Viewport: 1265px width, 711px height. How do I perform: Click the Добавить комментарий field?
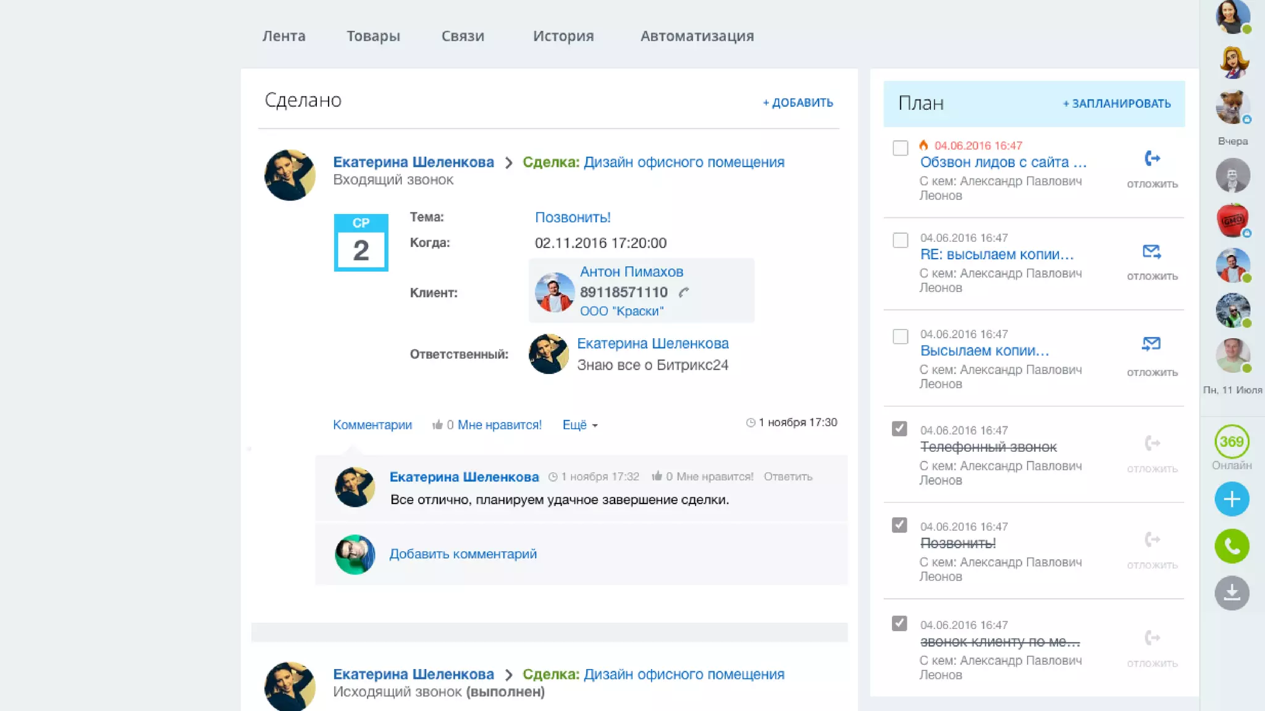pos(463,554)
